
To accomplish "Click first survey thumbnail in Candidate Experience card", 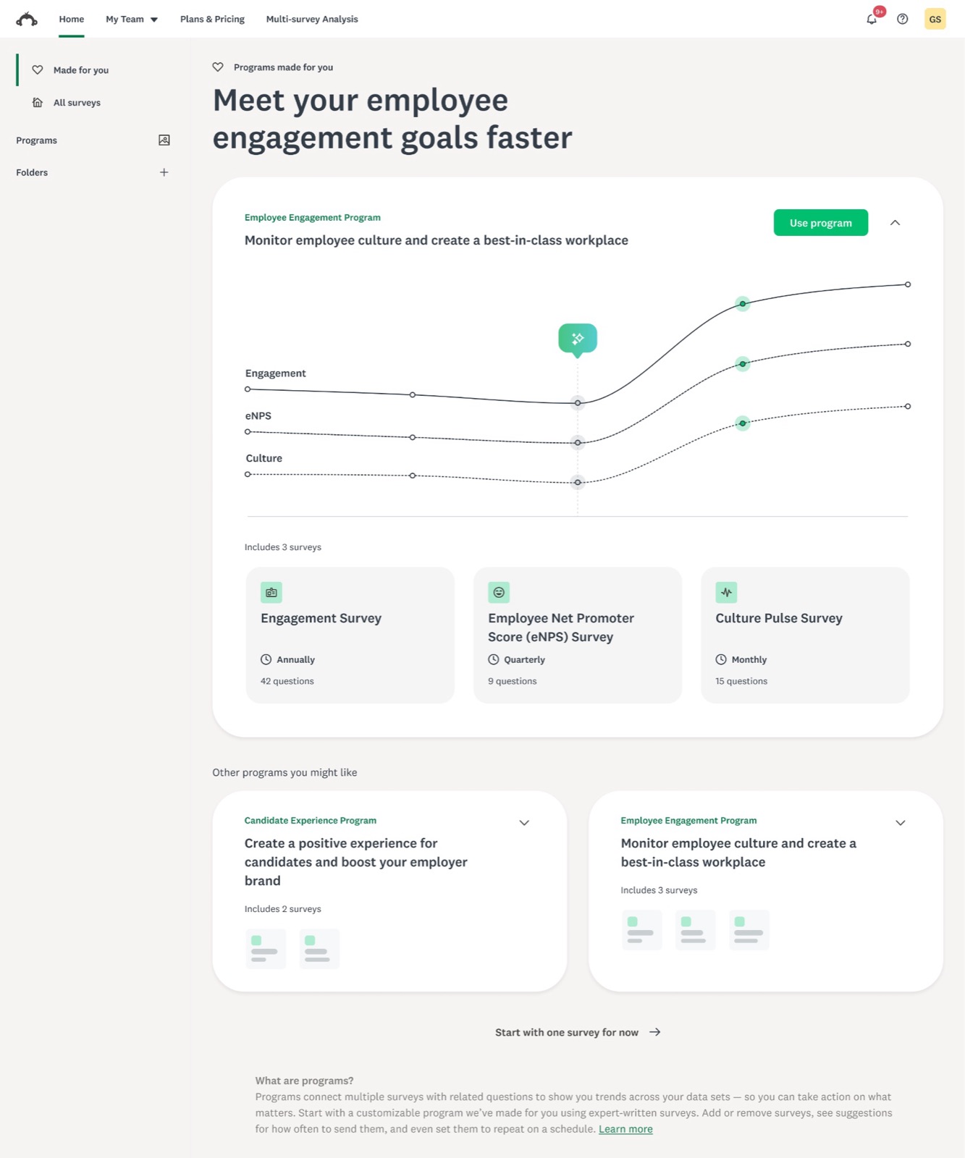I will click(266, 949).
